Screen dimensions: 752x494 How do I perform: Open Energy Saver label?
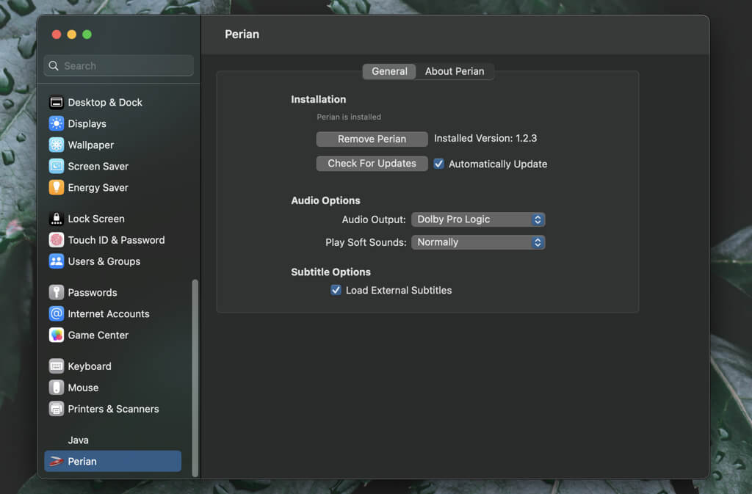tap(98, 187)
